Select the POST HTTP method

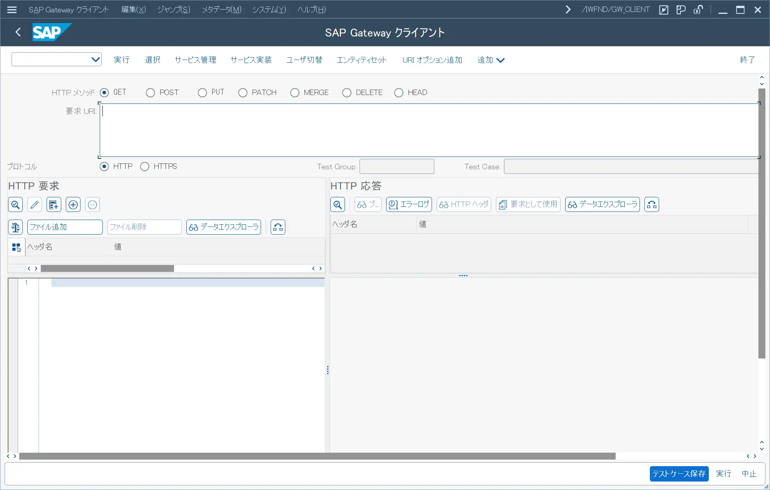click(150, 92)
